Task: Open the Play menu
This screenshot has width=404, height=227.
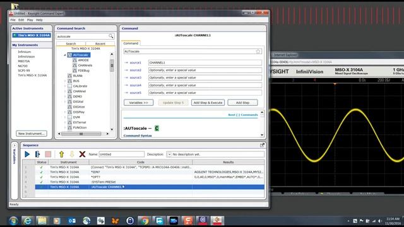Action: click(x=30, y=20)
